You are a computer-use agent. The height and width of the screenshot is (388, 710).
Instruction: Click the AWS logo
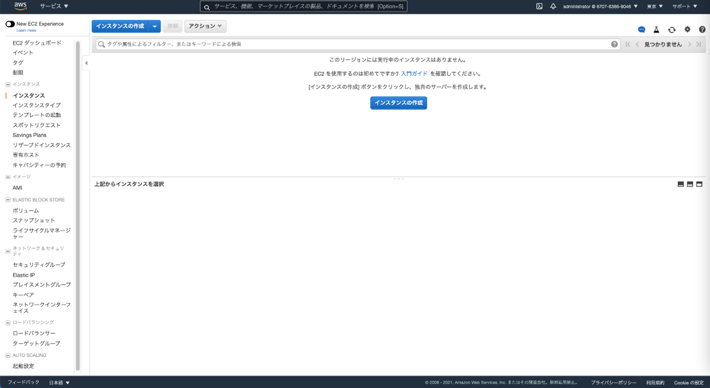20,6
